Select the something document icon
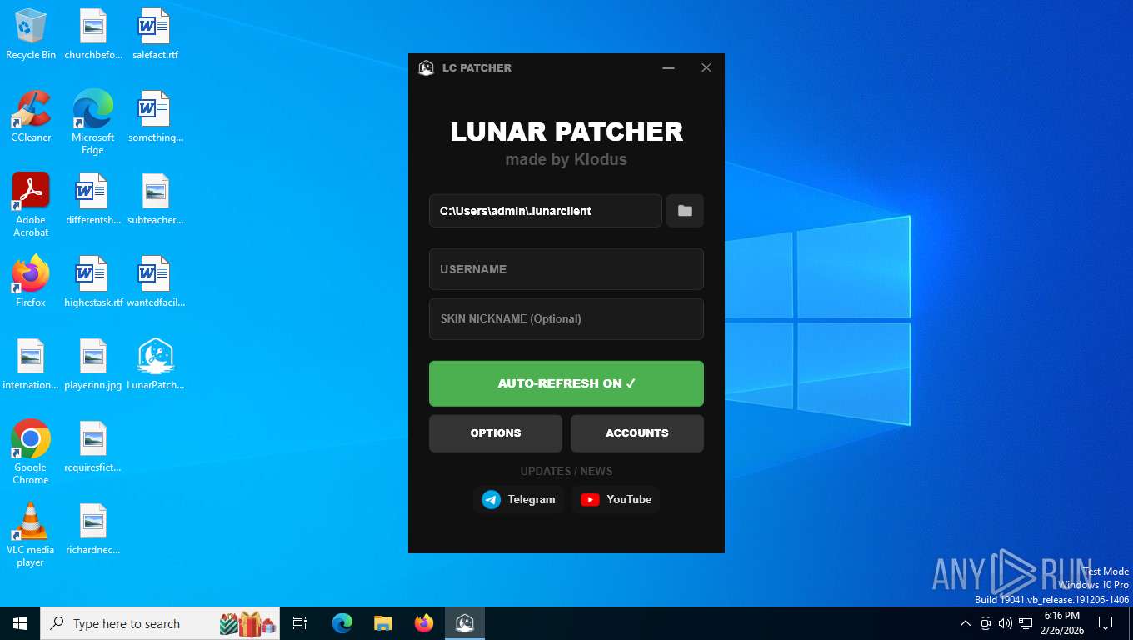This screenshot has height=640, width=1133. coord(155,117)
